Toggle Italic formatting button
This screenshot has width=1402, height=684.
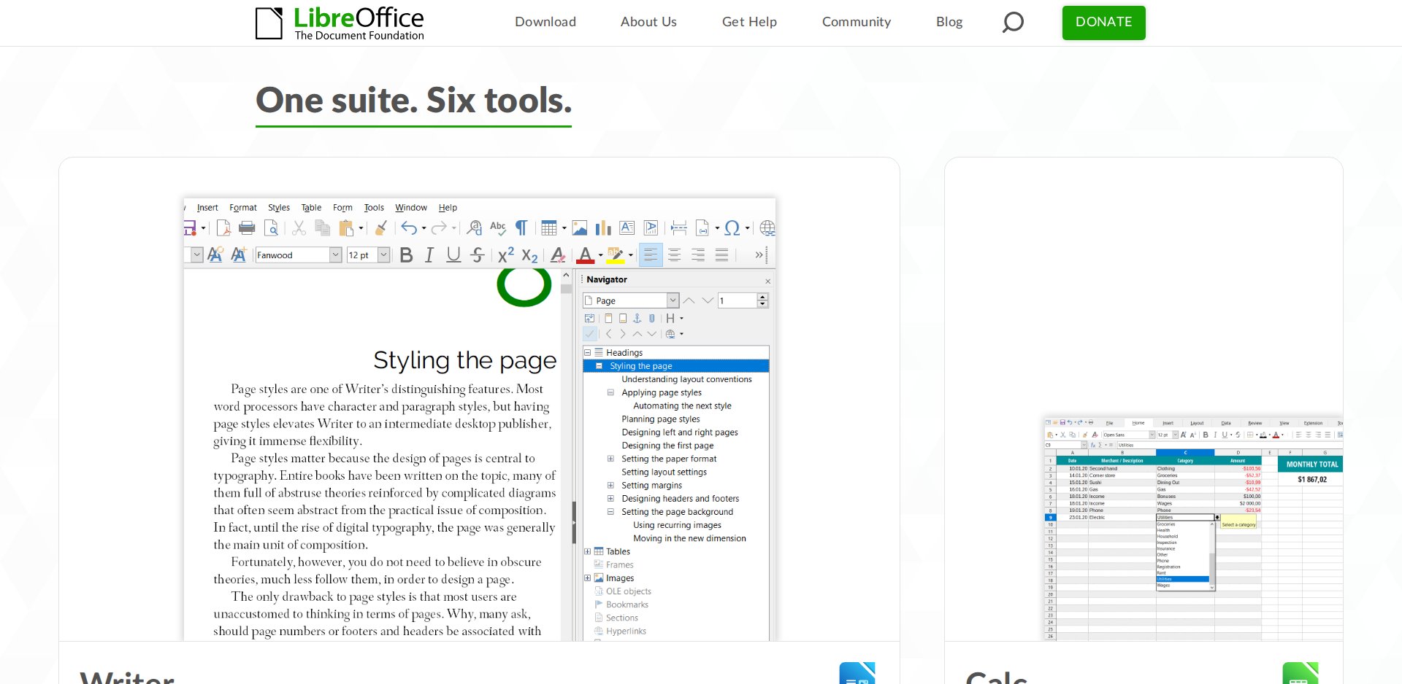pos(429,254)
